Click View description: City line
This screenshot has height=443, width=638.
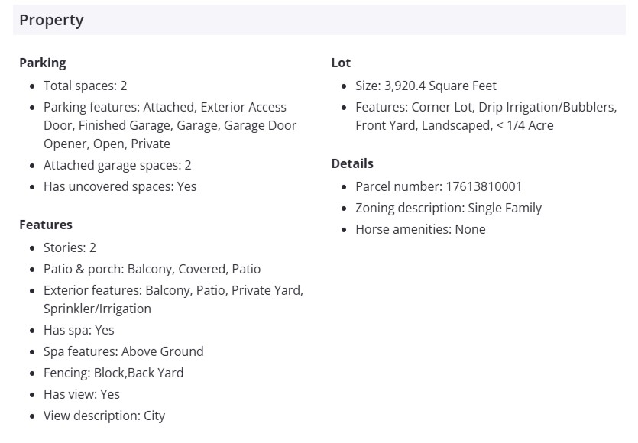[104, 416]
